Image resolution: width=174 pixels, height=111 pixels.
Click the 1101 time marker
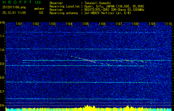click(x=19, y=24)
